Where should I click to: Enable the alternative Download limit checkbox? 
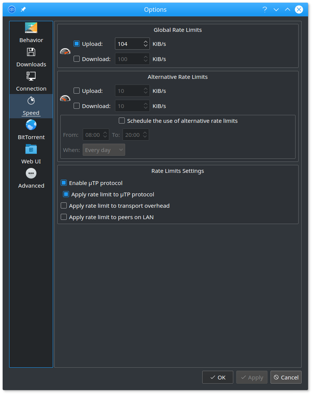tap(77, 106)
